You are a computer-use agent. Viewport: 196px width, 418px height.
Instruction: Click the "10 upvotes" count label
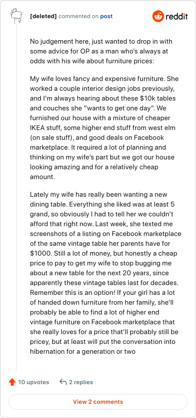[33, 382]
